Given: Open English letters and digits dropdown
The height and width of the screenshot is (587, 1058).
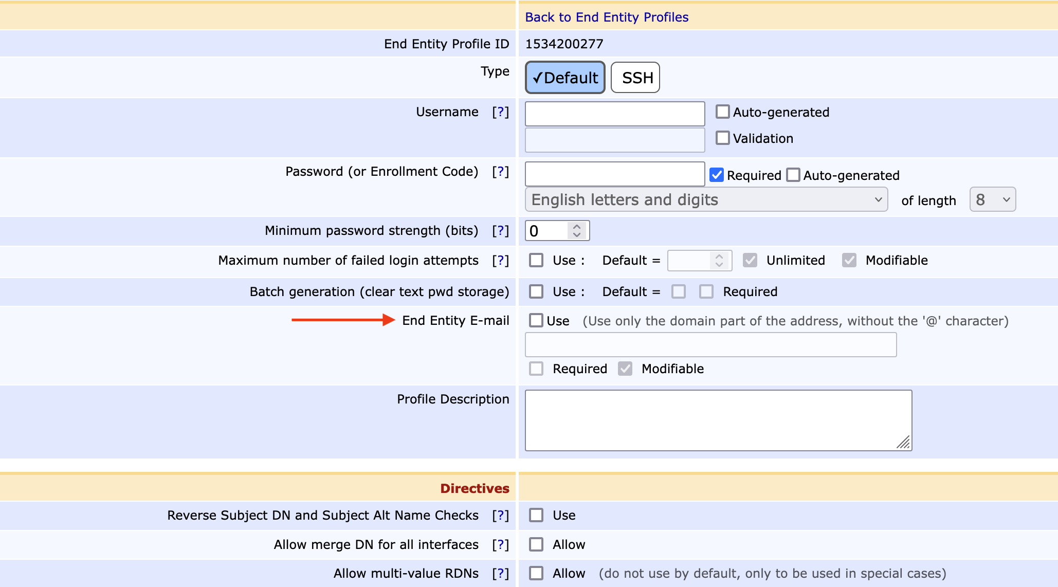Looking at the screenshot, I should (706, 199).
